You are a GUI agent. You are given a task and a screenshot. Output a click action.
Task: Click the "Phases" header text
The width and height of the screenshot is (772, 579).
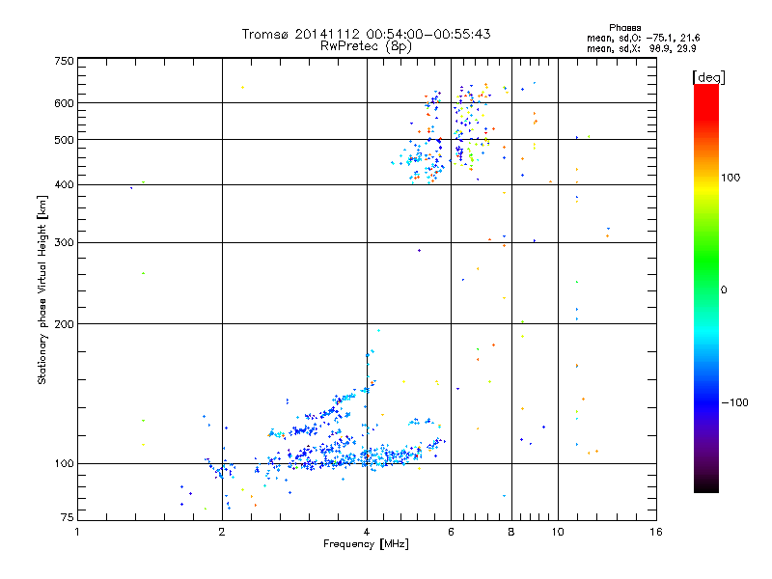tap(624, 28)
